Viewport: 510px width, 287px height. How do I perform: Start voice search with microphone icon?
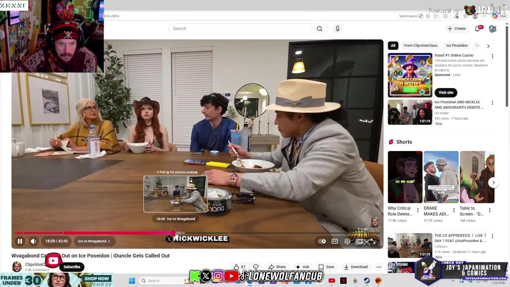point(337,29)
